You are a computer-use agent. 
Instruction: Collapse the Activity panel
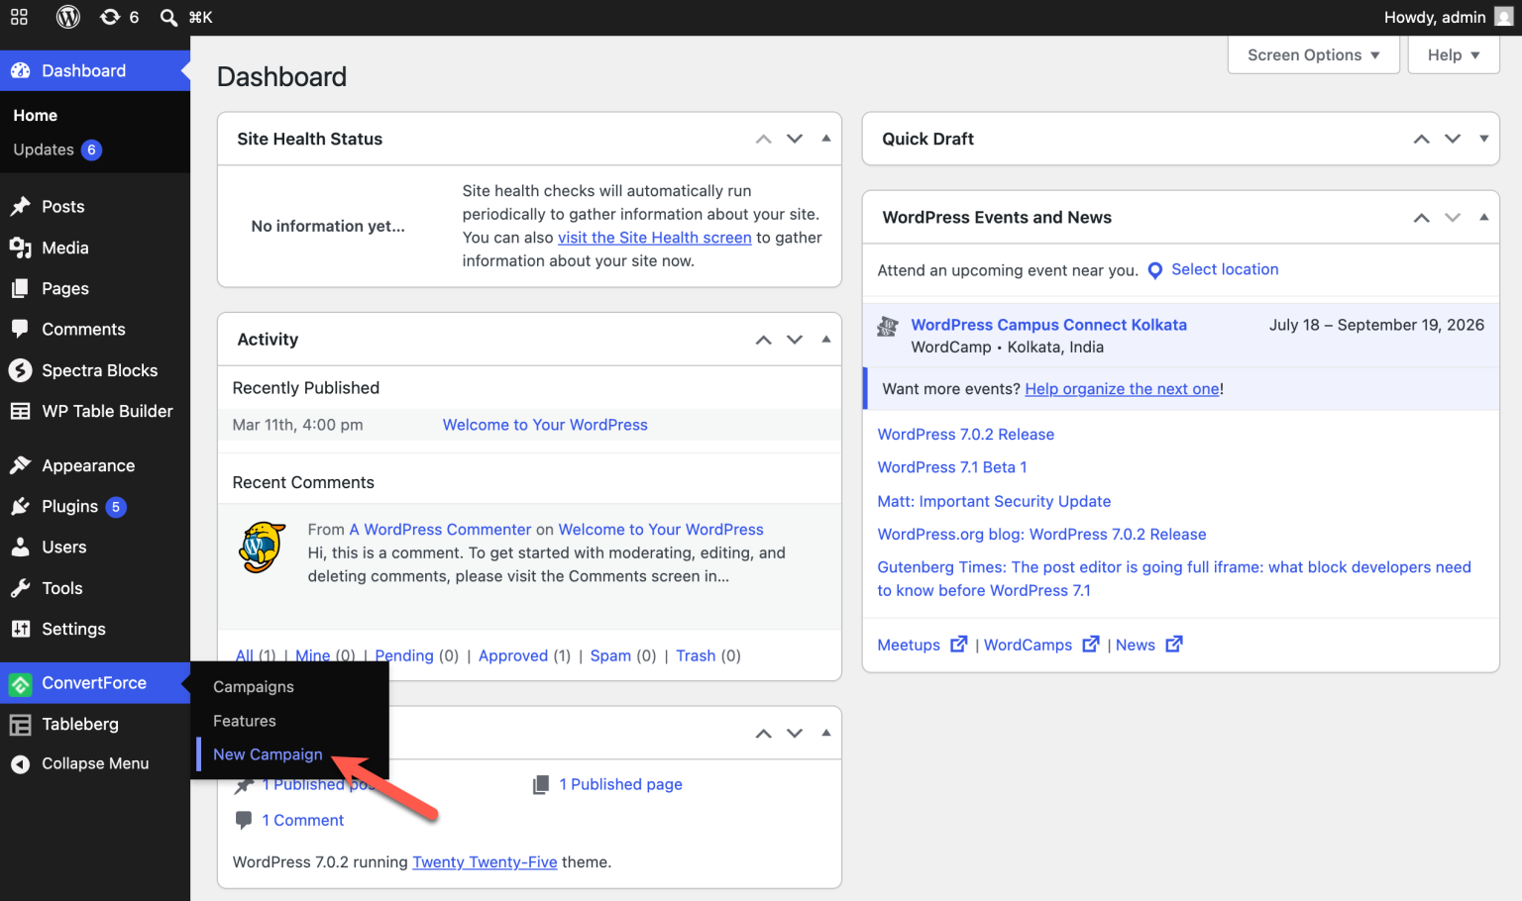pos(825,340)
